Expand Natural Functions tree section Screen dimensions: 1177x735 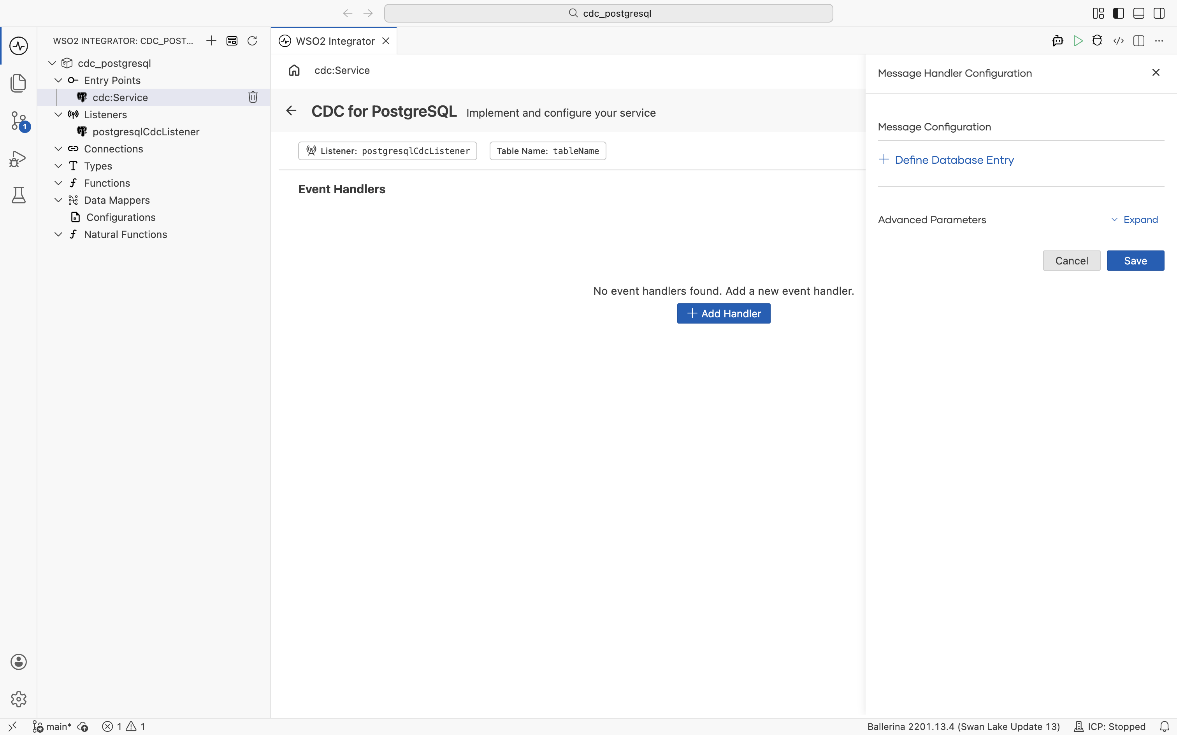58,234
